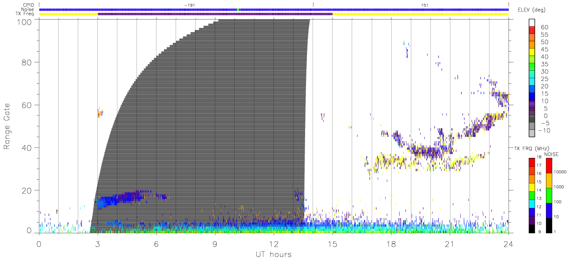Pick the yellow segment of ELEV colorbar

coord(532,52)
